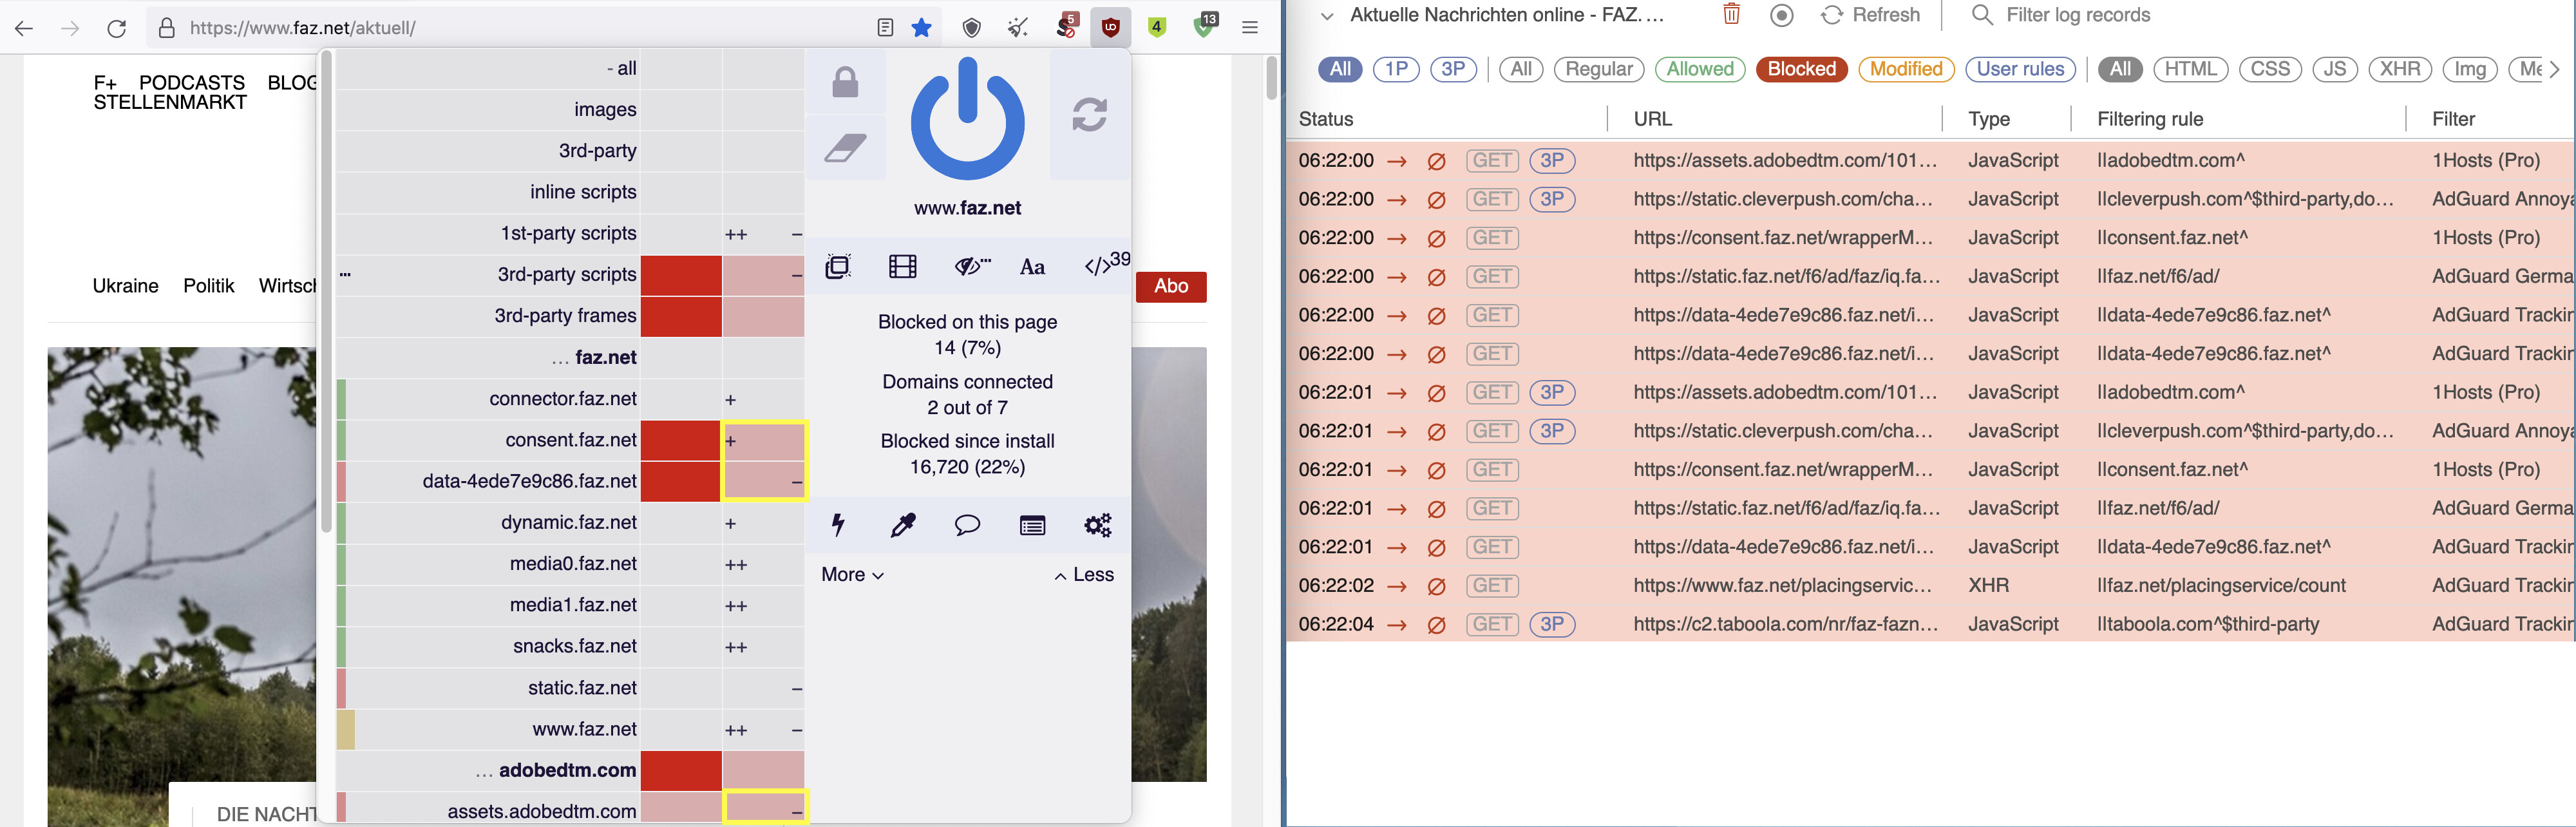Click the red global cell for 3rd-party frames

click(681, 316)
